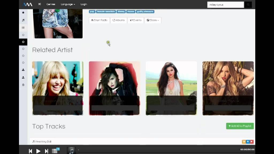Open the Albums tab button

coord(119,20)
